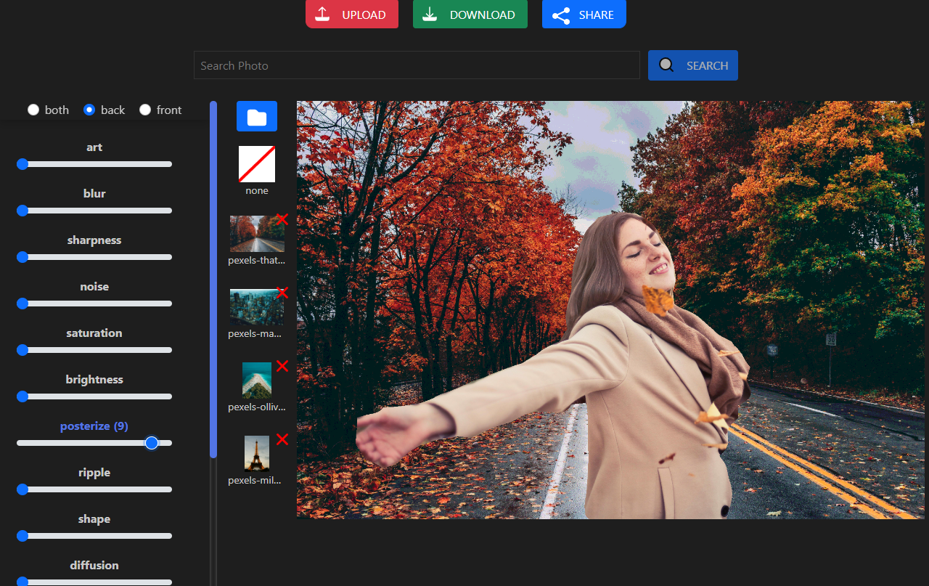
Task: Click the noise slider track
Action: 94,304
